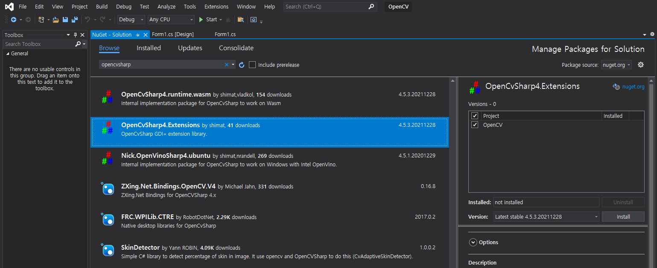This screenshot has height=268, width=657.
Task: Click the package list vertical scrollbar
Action: pyautogui.click(x=453, y=172)
